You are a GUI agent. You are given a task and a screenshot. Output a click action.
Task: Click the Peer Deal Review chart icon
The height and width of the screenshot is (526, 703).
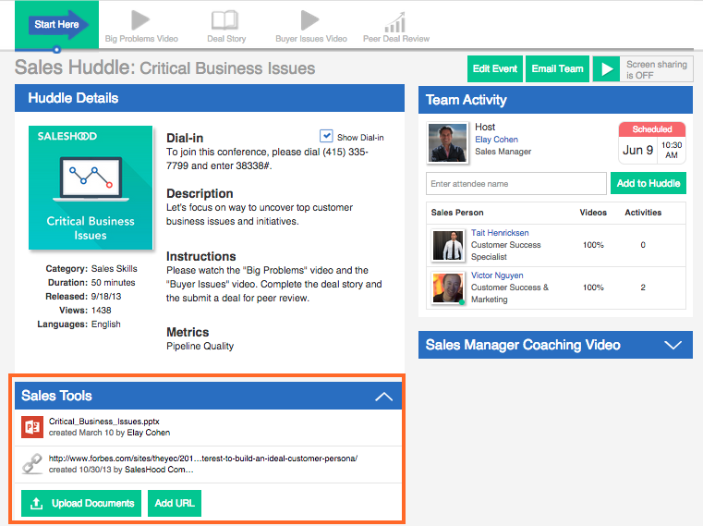(x=395, y=22)
